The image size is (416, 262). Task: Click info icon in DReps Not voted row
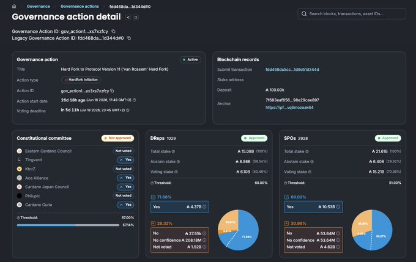(x=204, y=247)
